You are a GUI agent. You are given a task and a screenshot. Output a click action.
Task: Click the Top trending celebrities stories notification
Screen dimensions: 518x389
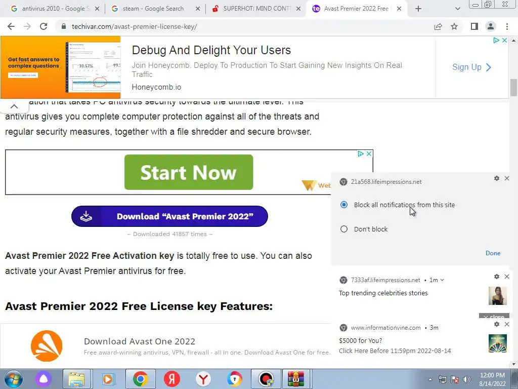(383, 293)
